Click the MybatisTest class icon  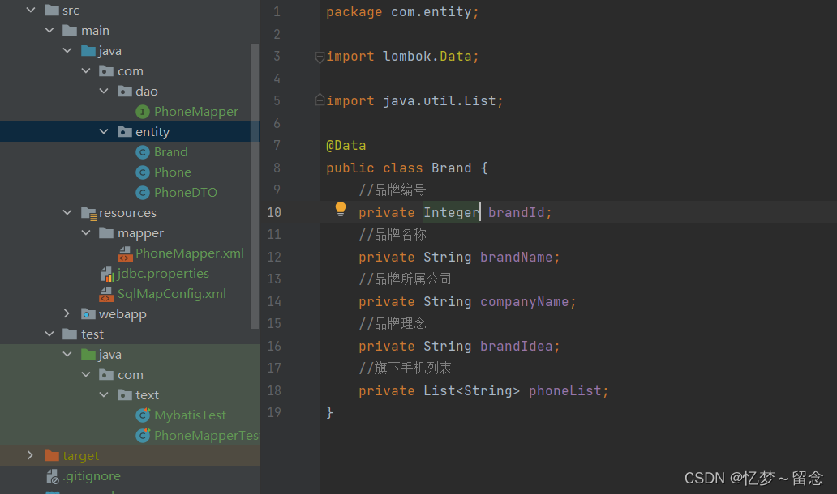pyautogui.click(x=143, y=415)
